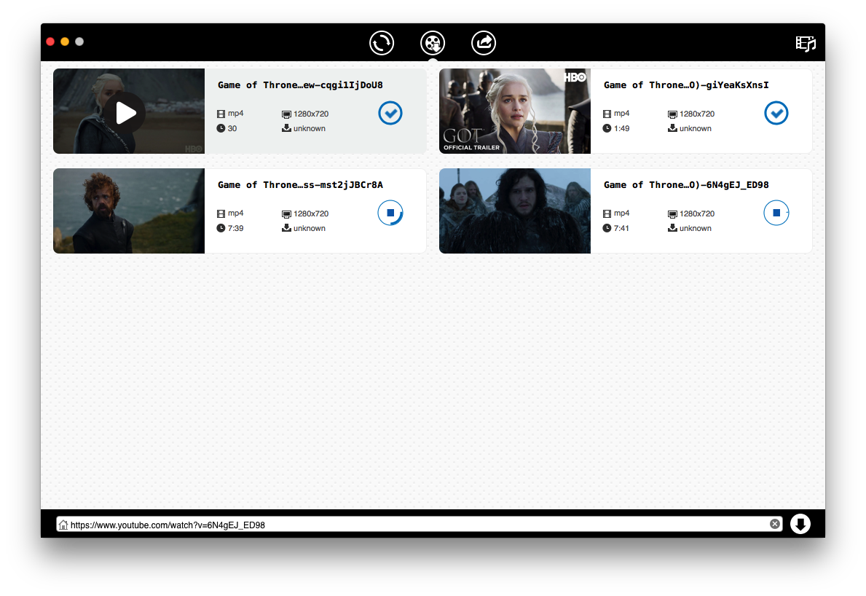The height and width of the screenshot is (596, 866).
Task: Click the resolution monitor icon of giYeaKsXnsI
Action: 672,114
